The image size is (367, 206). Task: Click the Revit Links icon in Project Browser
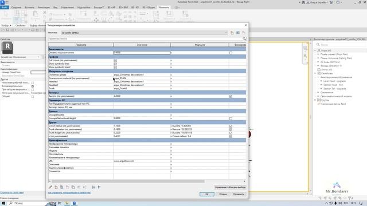[319, 104]
